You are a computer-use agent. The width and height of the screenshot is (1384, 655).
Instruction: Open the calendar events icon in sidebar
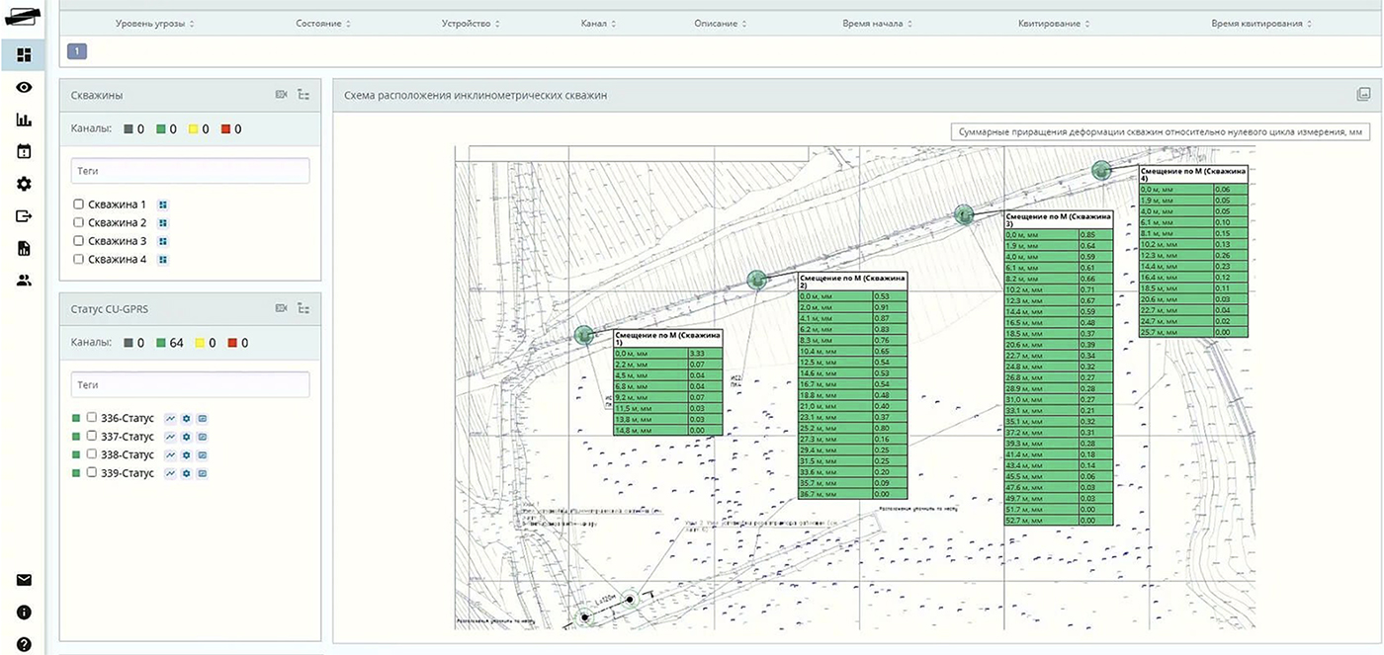click(24, 151)
